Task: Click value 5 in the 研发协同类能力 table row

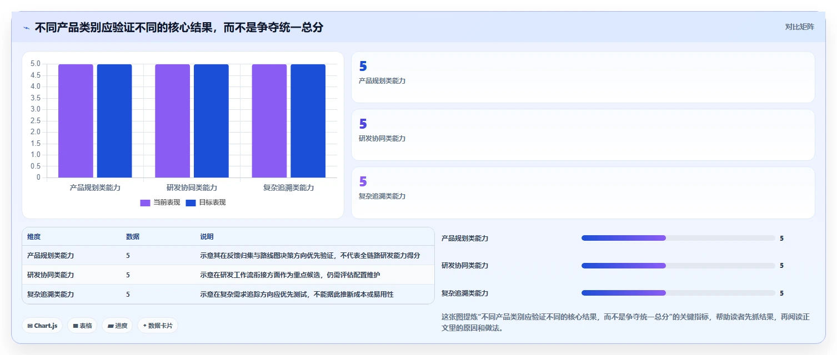Action: coord(128,275)
